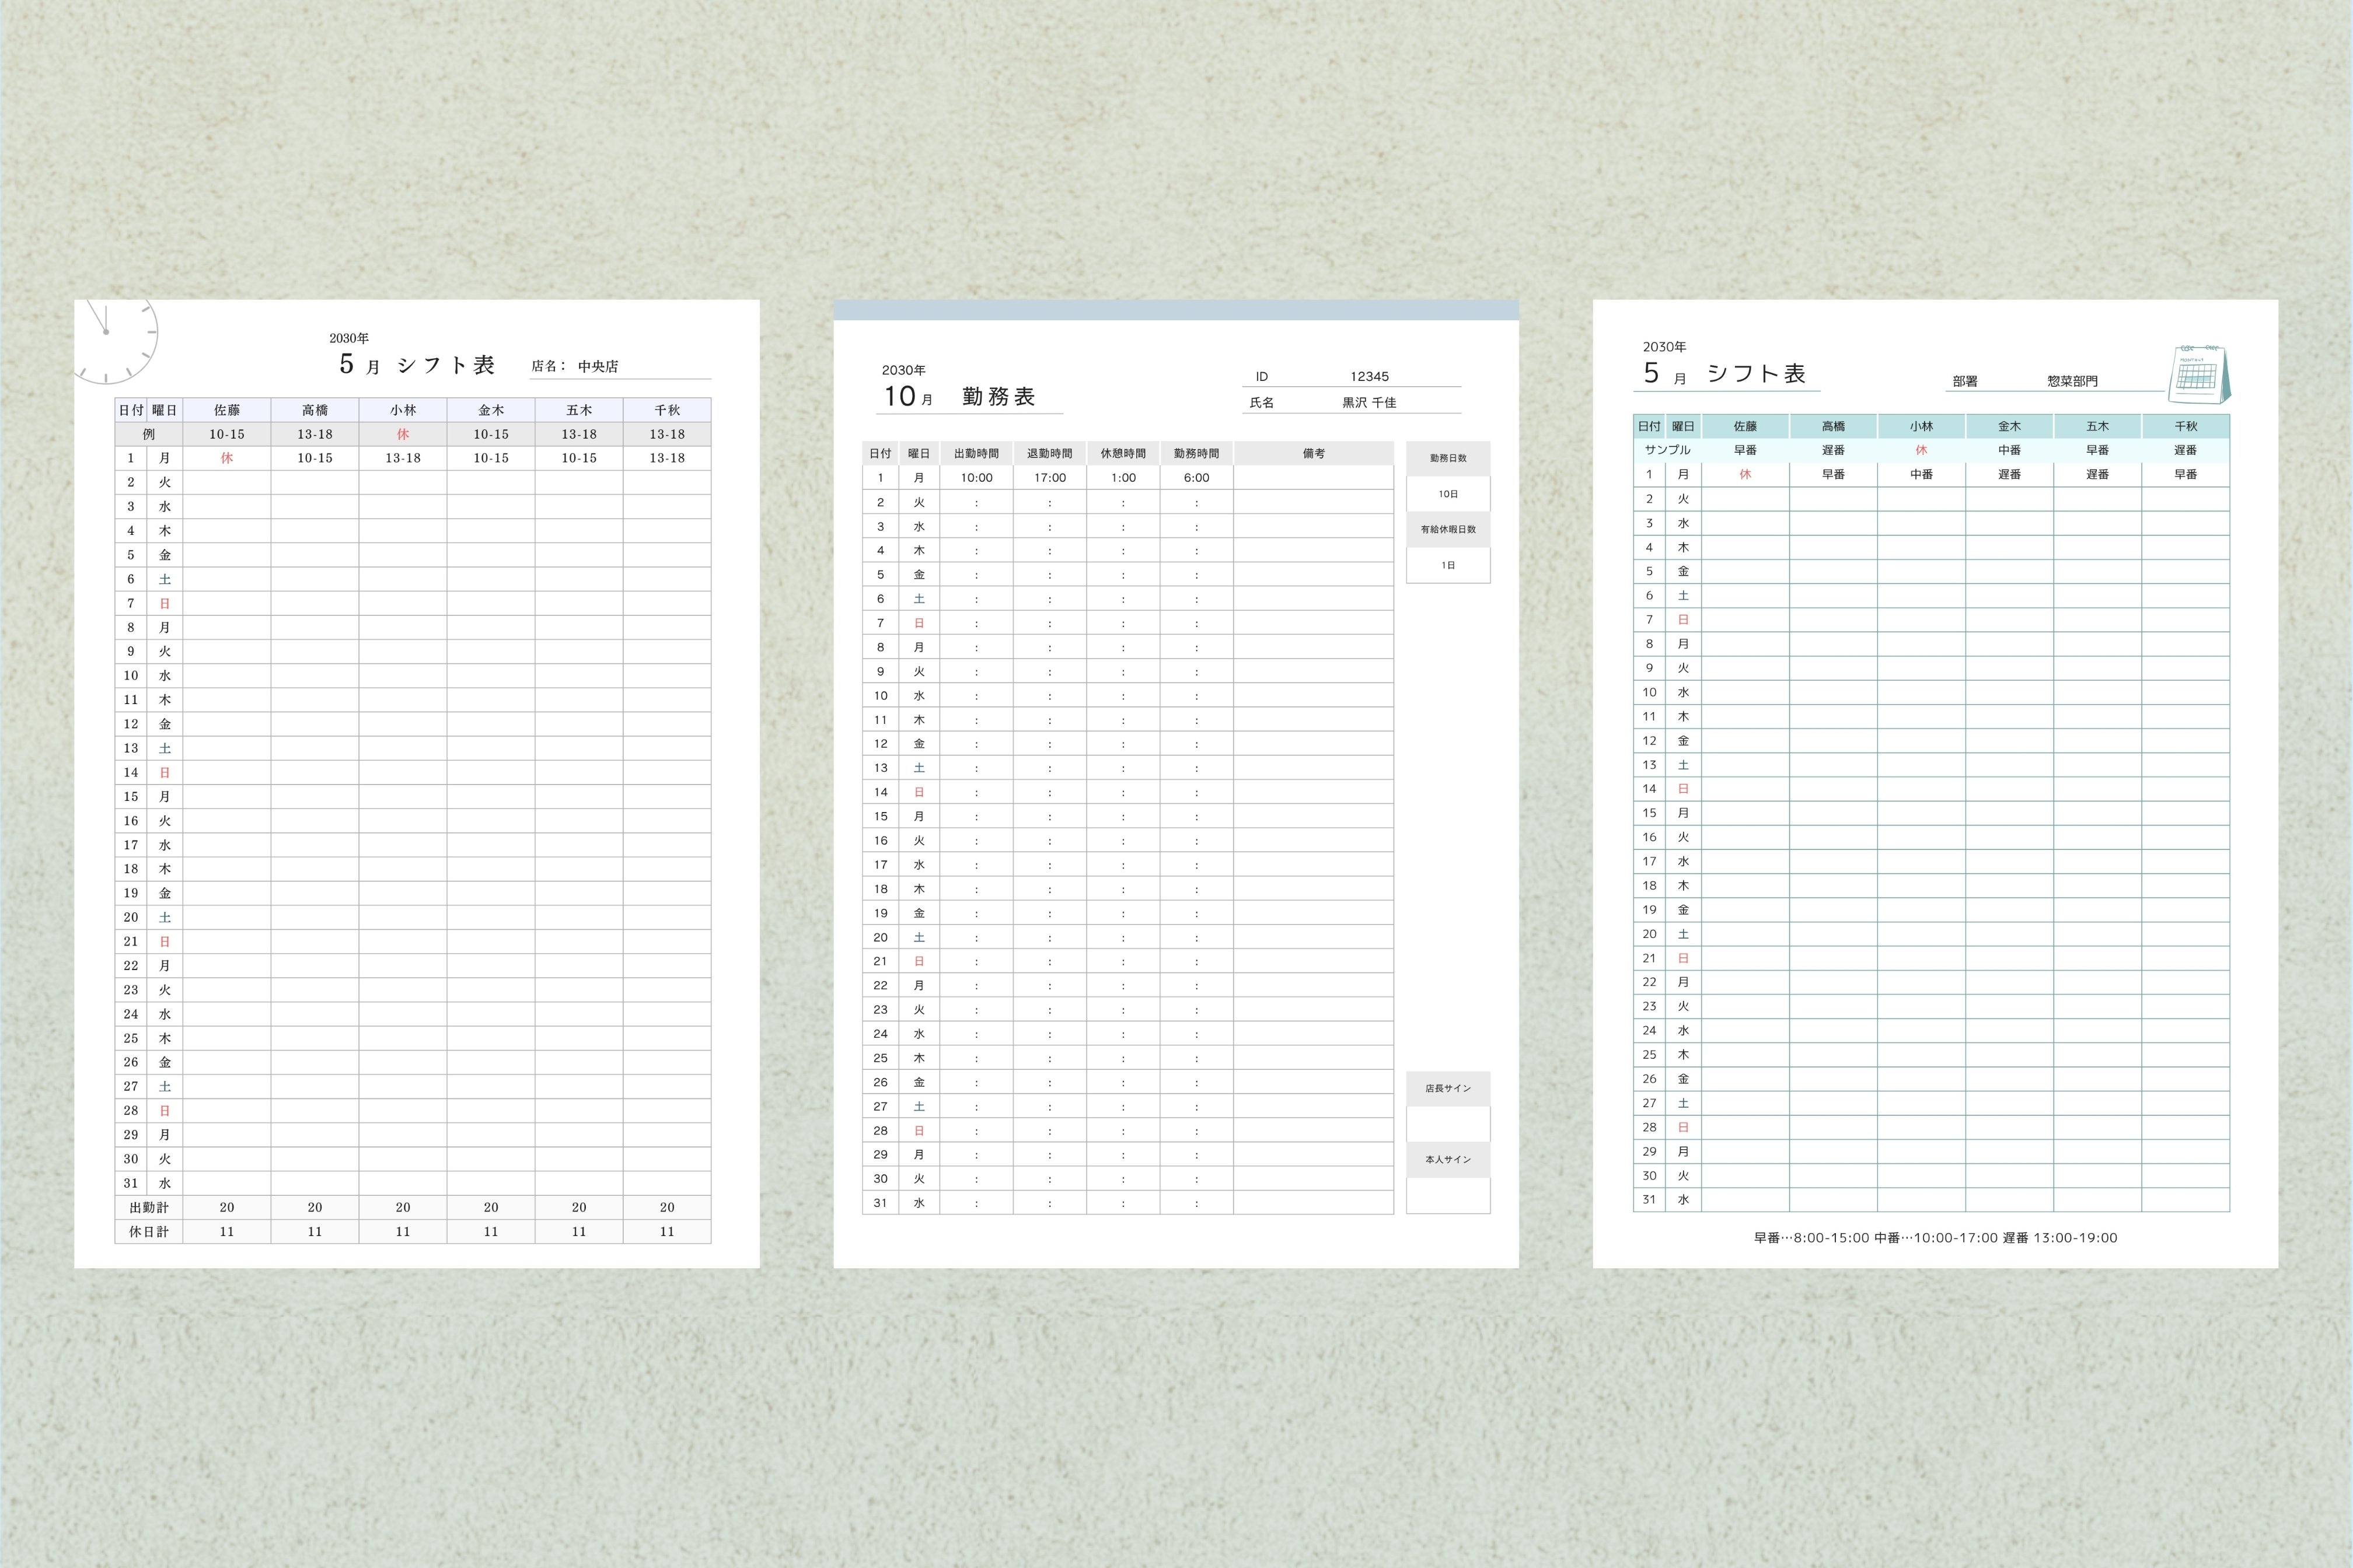
Task: Click the desk calendar illustration icon
Action: pyautogui.click(x=2198, y=374)
